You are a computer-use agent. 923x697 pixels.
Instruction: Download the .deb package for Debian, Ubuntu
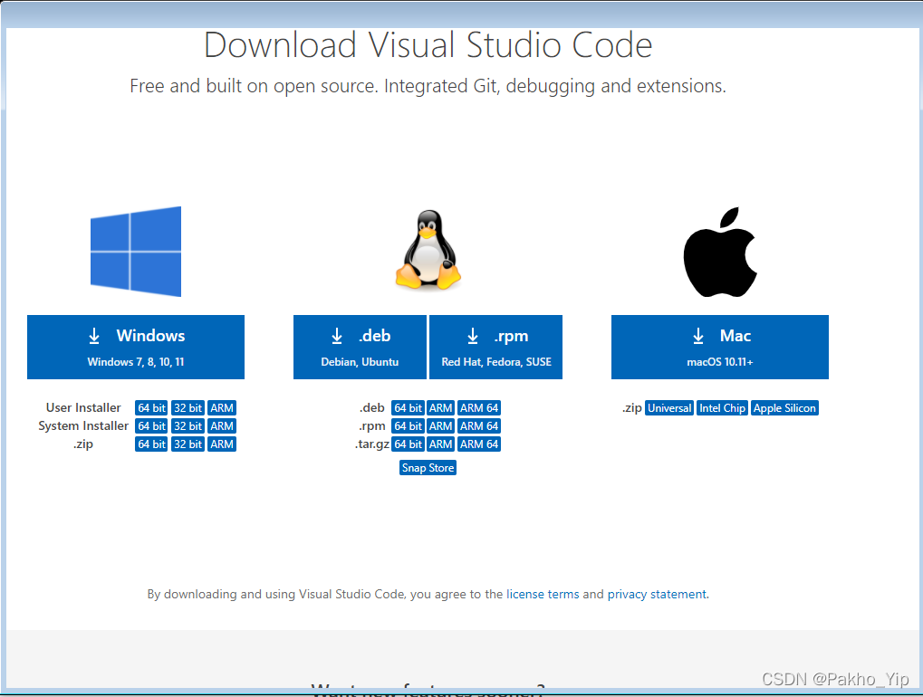(x=360, y=347)
